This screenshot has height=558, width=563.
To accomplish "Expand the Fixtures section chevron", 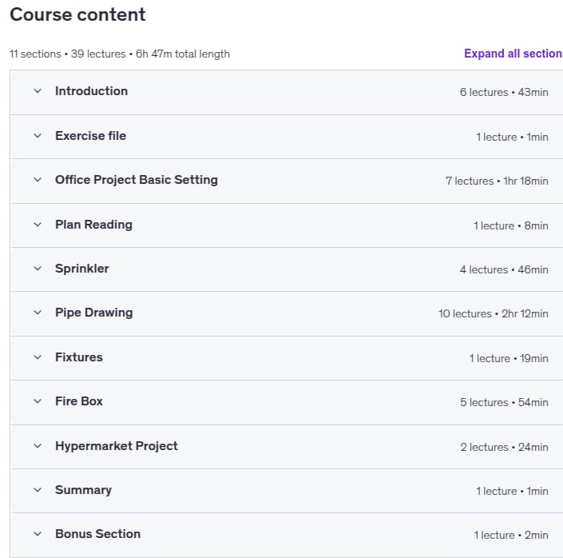I will [38, 357].
